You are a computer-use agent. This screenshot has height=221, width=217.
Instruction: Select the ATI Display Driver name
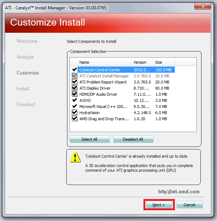click(95, 88)
